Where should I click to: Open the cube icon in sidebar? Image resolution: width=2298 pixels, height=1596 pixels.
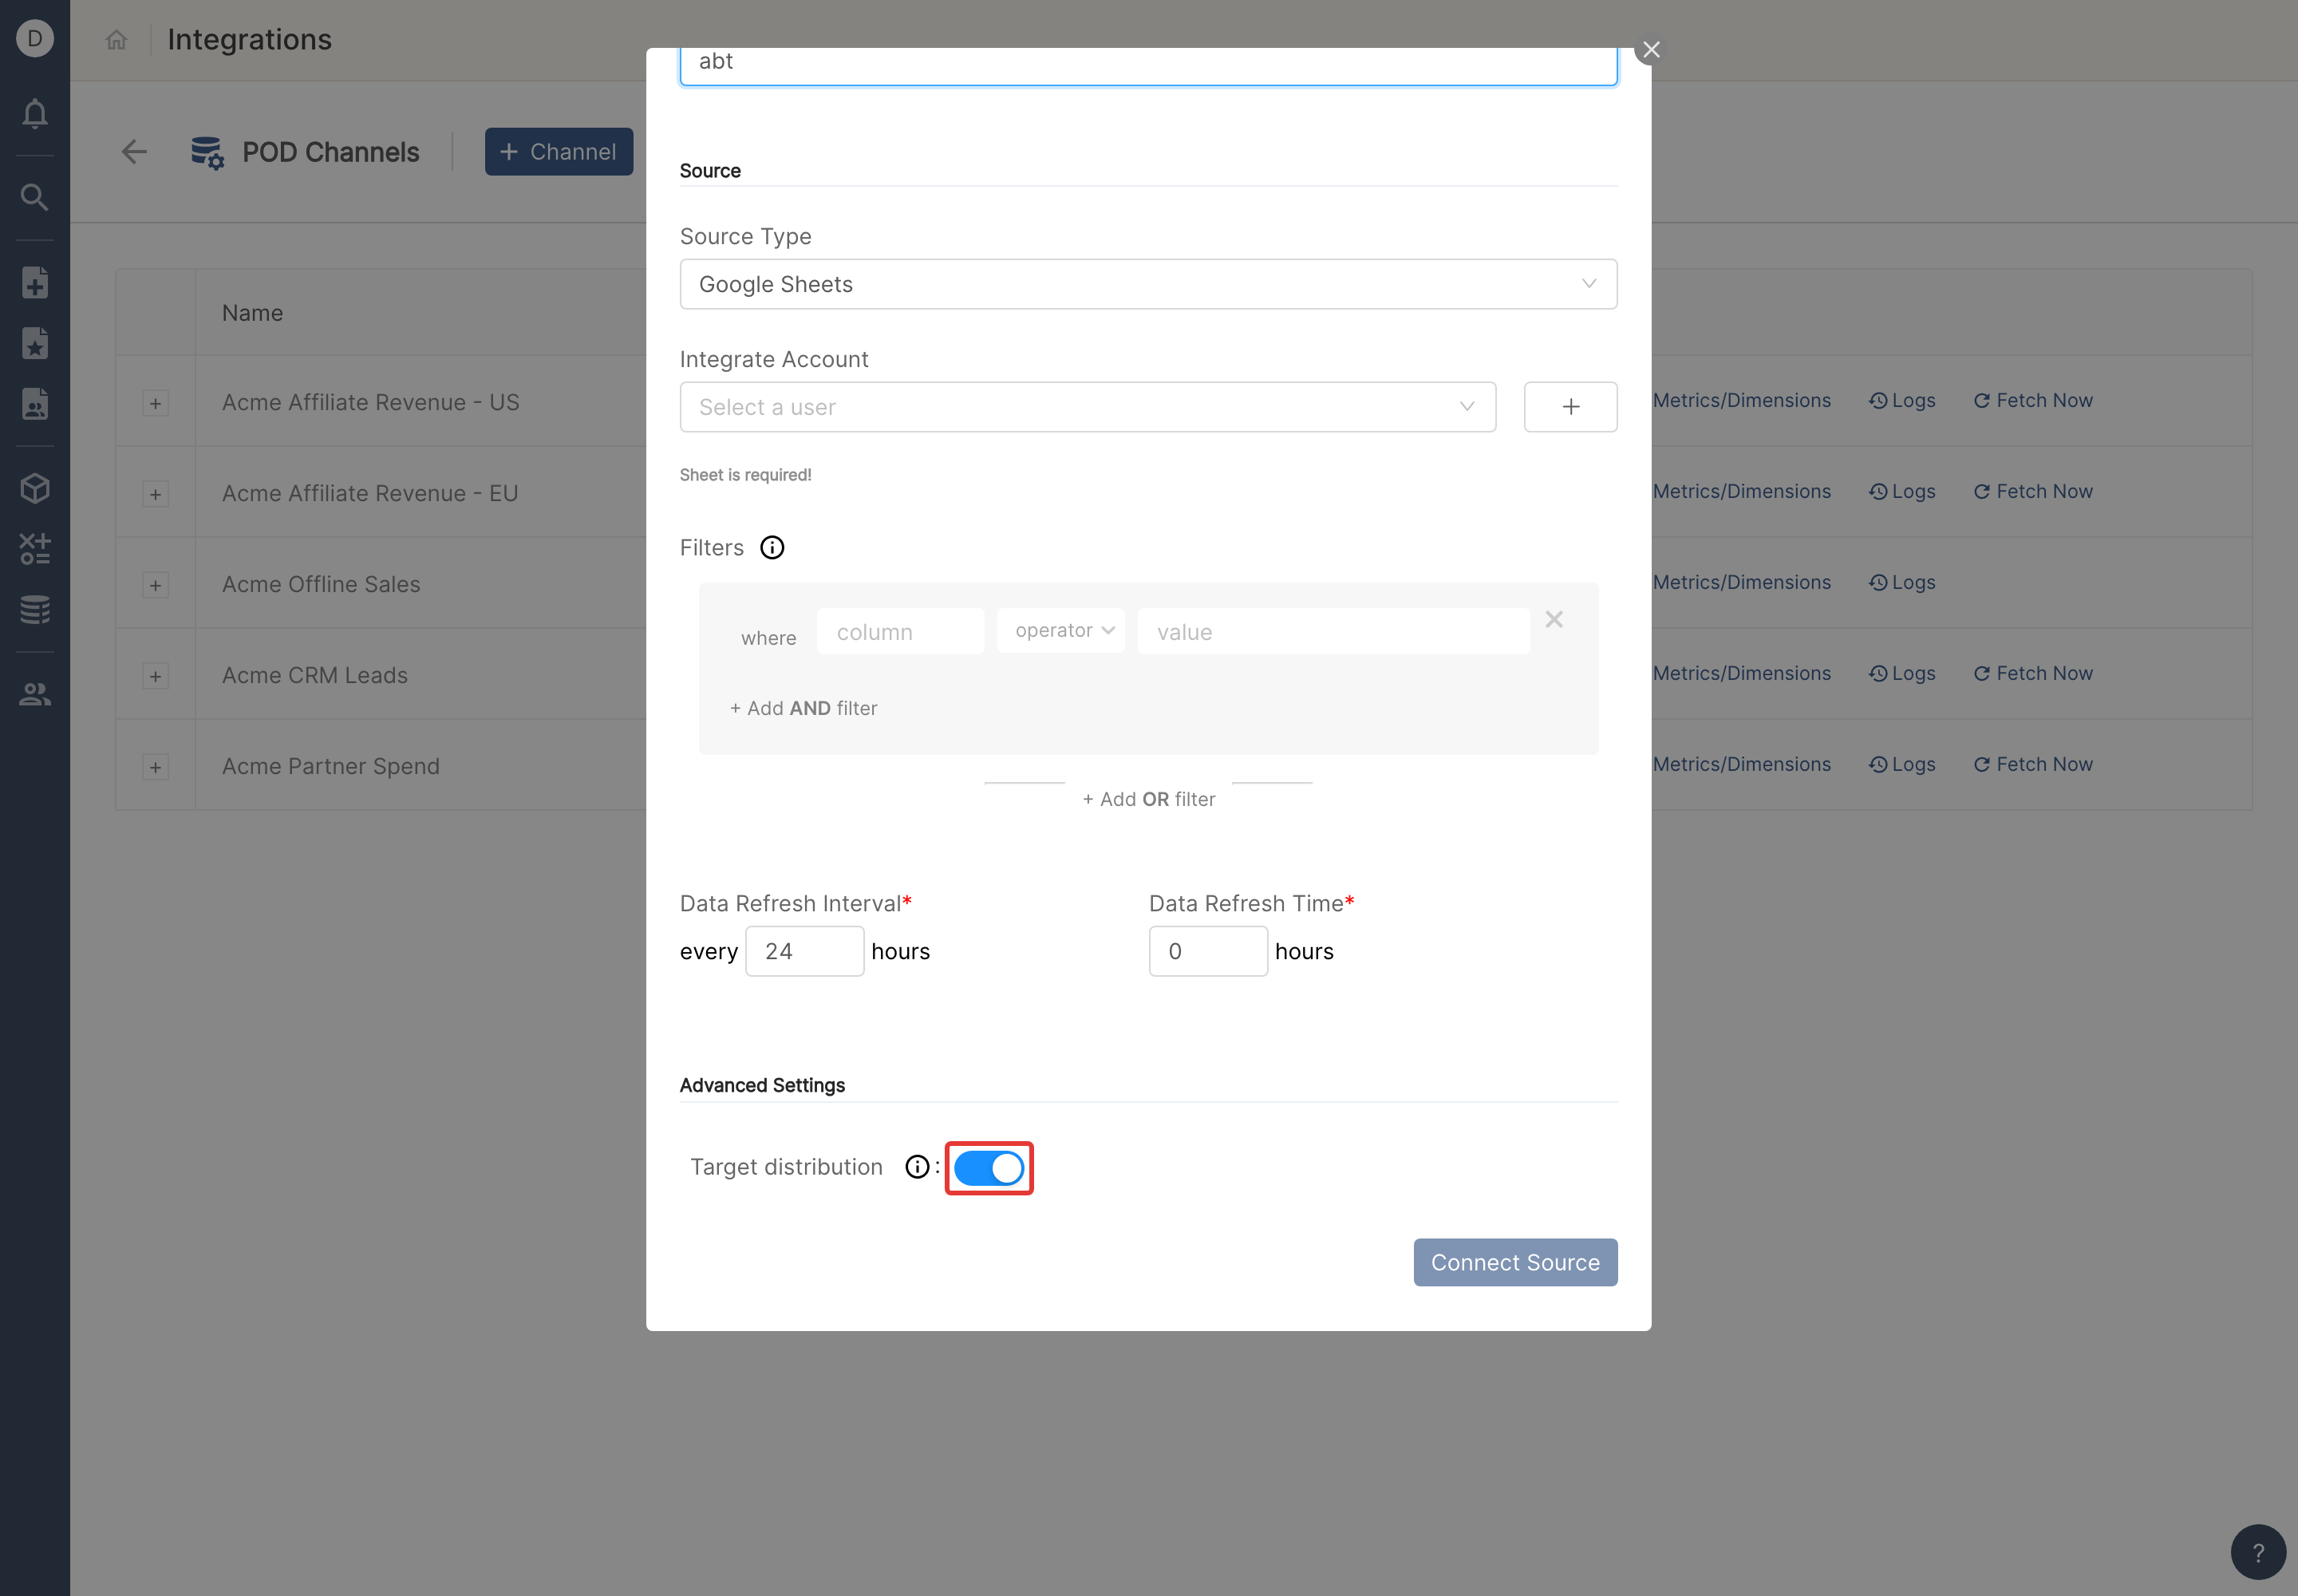[35, 488]
